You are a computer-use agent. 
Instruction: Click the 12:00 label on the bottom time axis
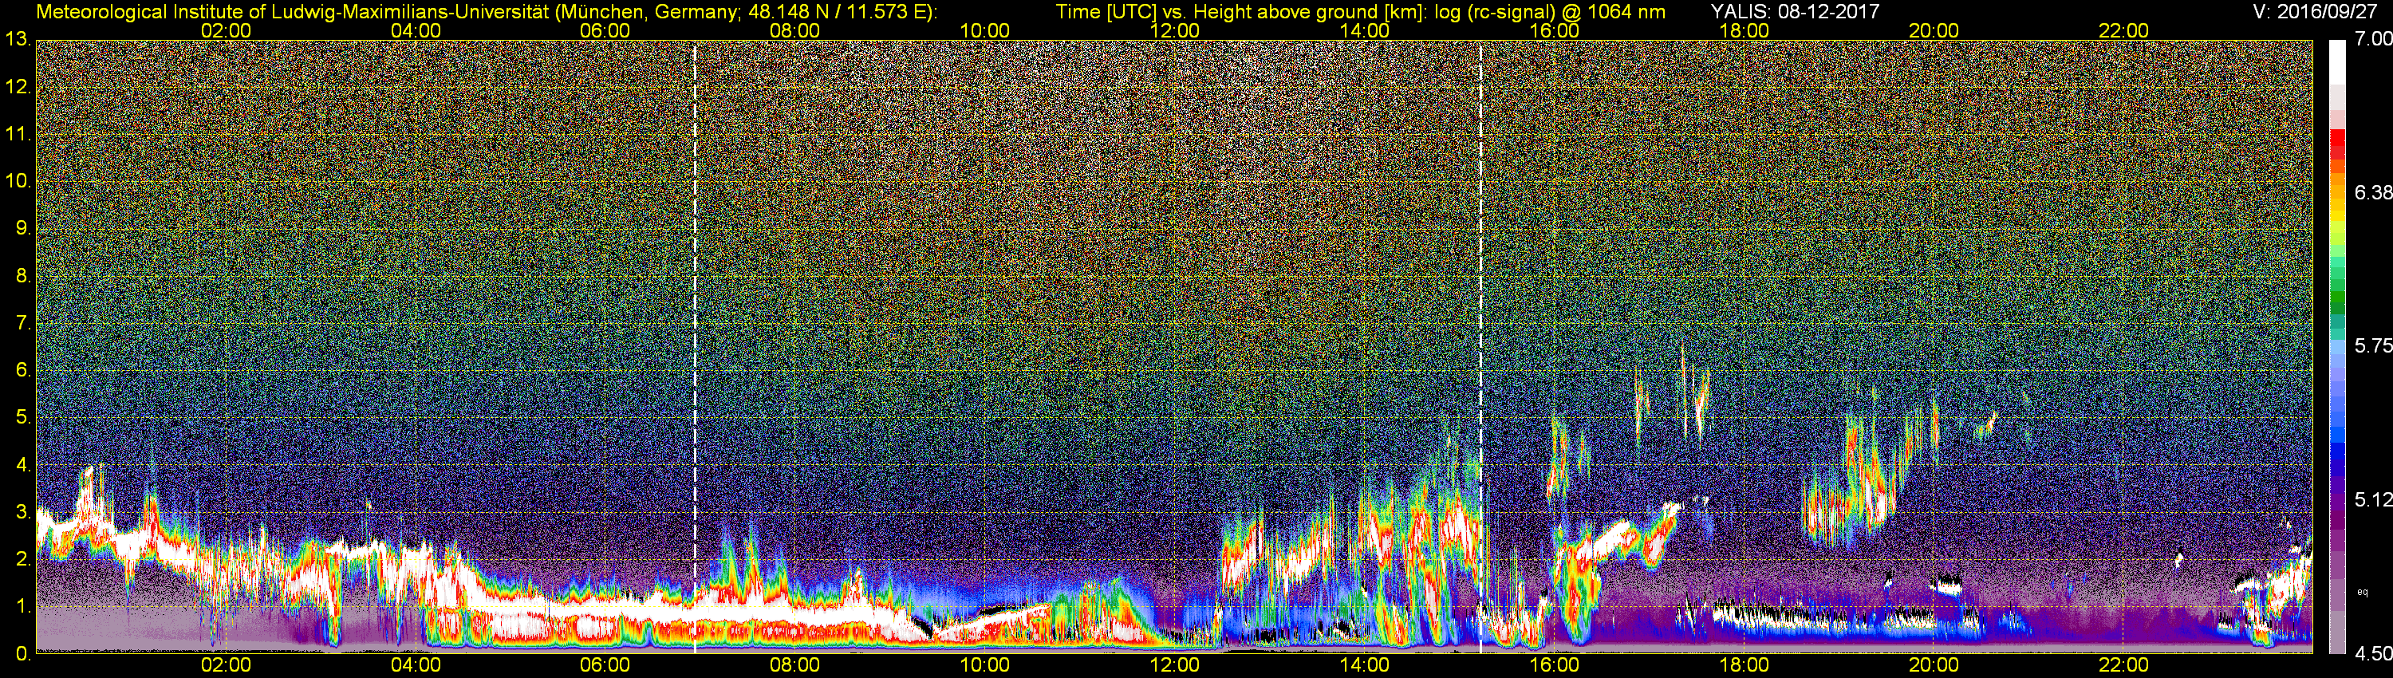pos(1174,665)
